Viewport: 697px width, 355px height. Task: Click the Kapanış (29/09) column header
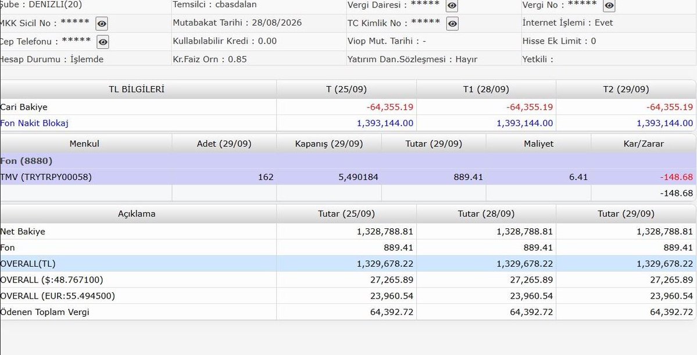(329, 144)
